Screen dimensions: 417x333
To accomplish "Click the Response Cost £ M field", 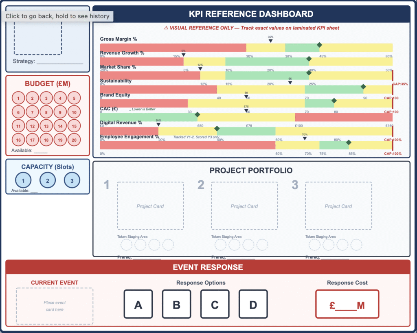I will pyautogui.click(x=347, y=304).
